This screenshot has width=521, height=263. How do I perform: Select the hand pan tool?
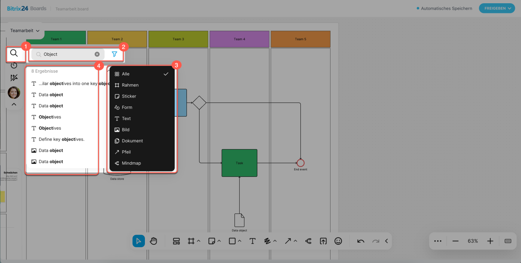(153, 241)
